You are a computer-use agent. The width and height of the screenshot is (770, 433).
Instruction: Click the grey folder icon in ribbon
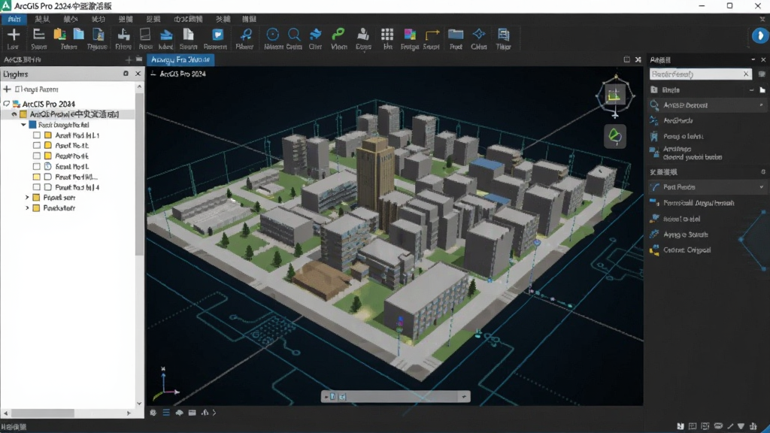point(456,35)
